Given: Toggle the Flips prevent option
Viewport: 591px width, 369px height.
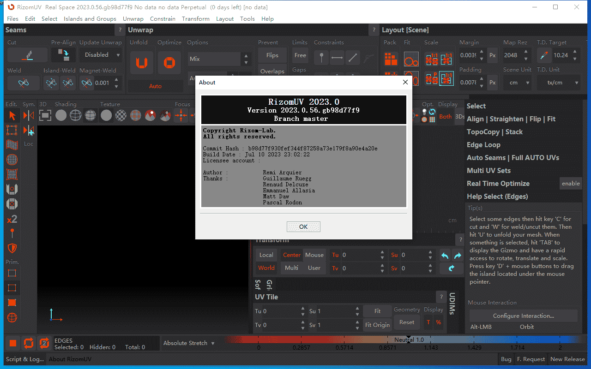Looking at the screenshot, I should pos(272,55).
